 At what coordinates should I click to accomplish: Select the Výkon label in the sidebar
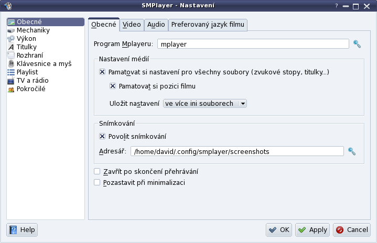pos(26,39)
